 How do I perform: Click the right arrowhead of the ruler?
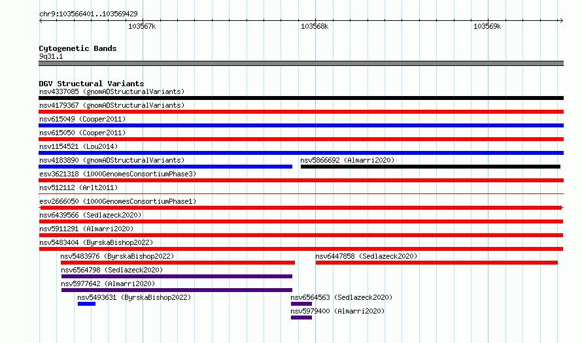[561, 21]
